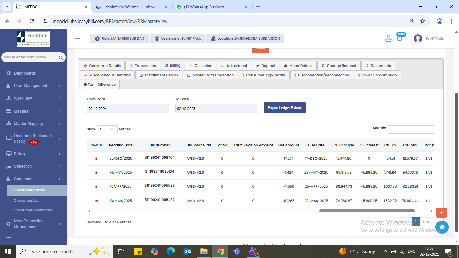Open Consumer Dashboard link in sidebar

(x=33, y=210)
